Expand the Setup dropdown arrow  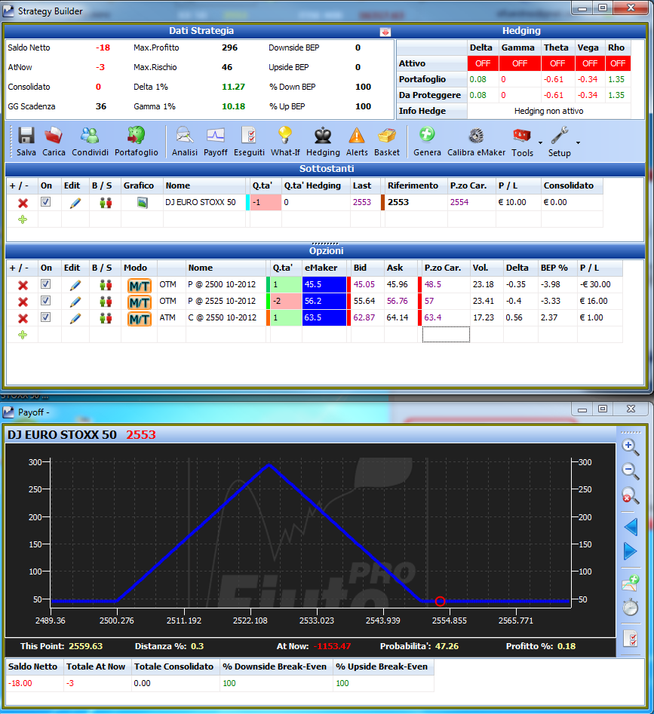[x=578, y=142]
